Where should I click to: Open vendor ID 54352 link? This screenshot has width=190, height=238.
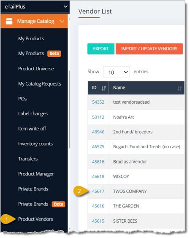tap(98, 102)
